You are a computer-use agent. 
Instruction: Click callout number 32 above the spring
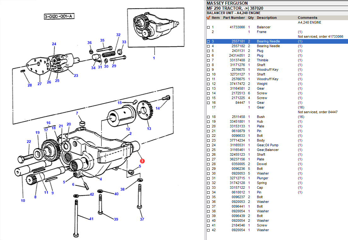point(118,35)
